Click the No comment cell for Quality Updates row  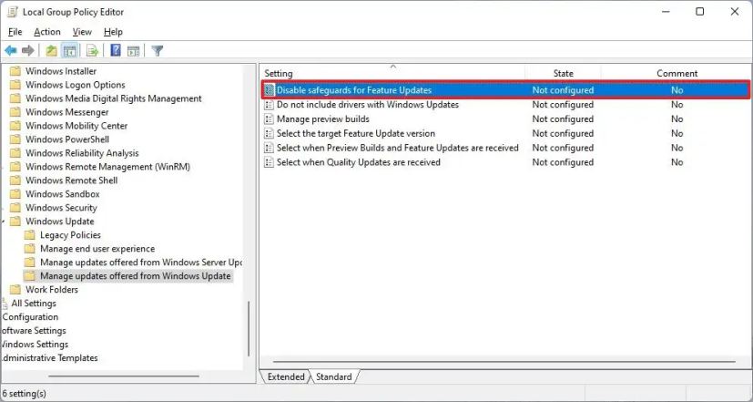[x=677, y=162]
